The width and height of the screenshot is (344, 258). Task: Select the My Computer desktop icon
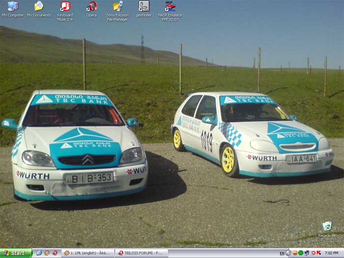[x=13, y=9]
